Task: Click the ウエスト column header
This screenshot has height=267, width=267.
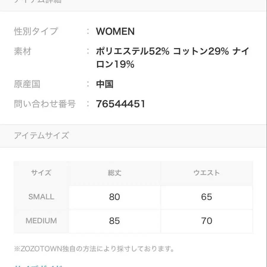Action: click(206, 173)
